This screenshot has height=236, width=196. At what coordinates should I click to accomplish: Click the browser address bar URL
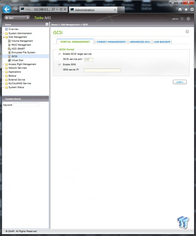(38, 9)
